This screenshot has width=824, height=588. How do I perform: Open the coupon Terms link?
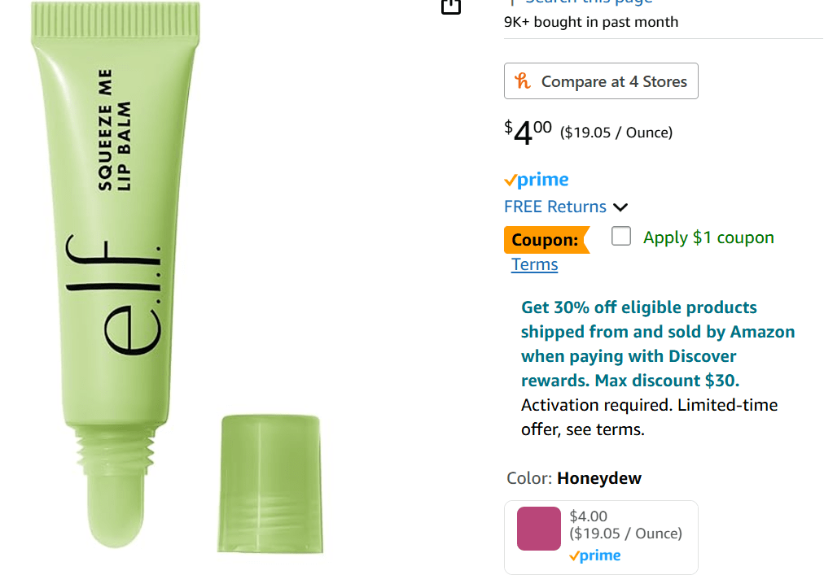coord(534,264)
